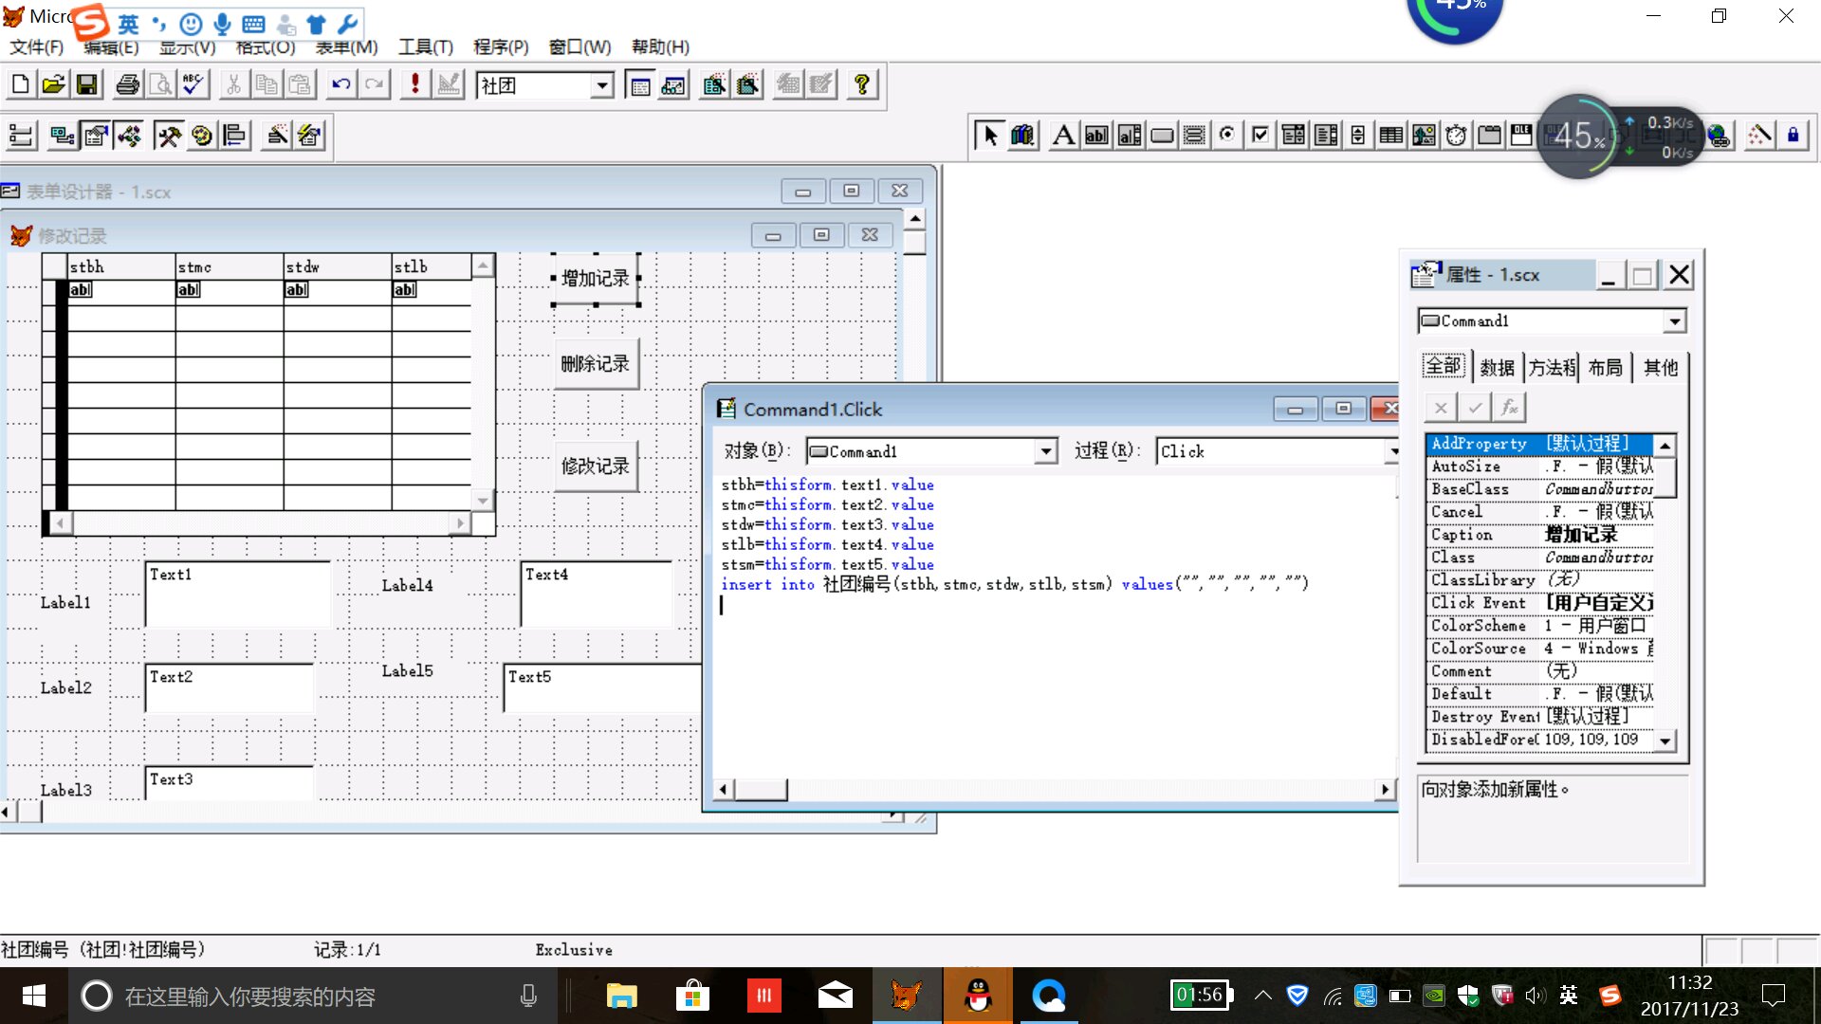Click the 修改记录 button on the form
The image size is (1821, 1024).
click(x=596, y=466)
